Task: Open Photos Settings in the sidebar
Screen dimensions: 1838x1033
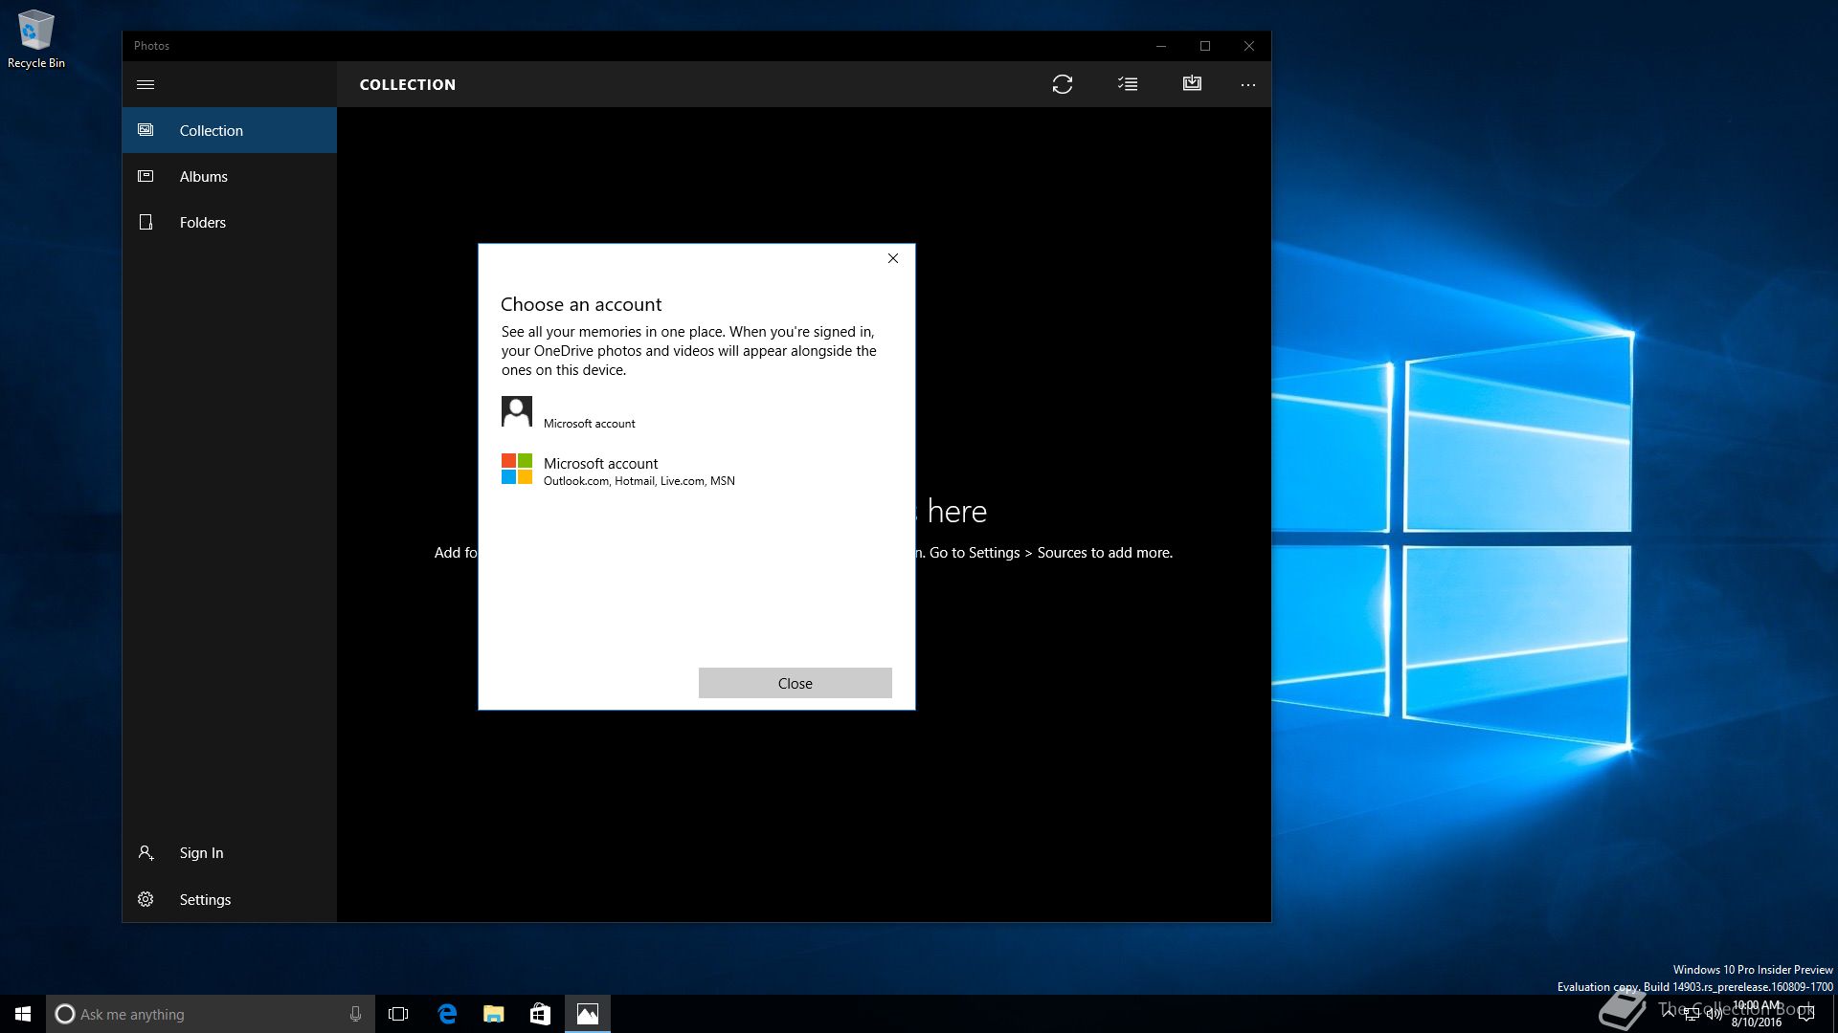Action: (x=230, y=899)
